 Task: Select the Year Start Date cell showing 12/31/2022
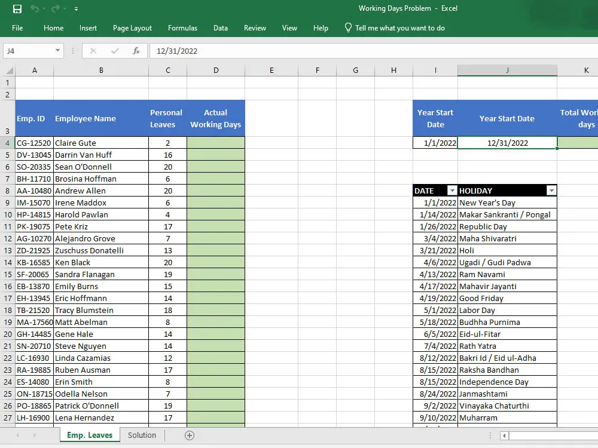pyautogui.click(x=507, y=143)
